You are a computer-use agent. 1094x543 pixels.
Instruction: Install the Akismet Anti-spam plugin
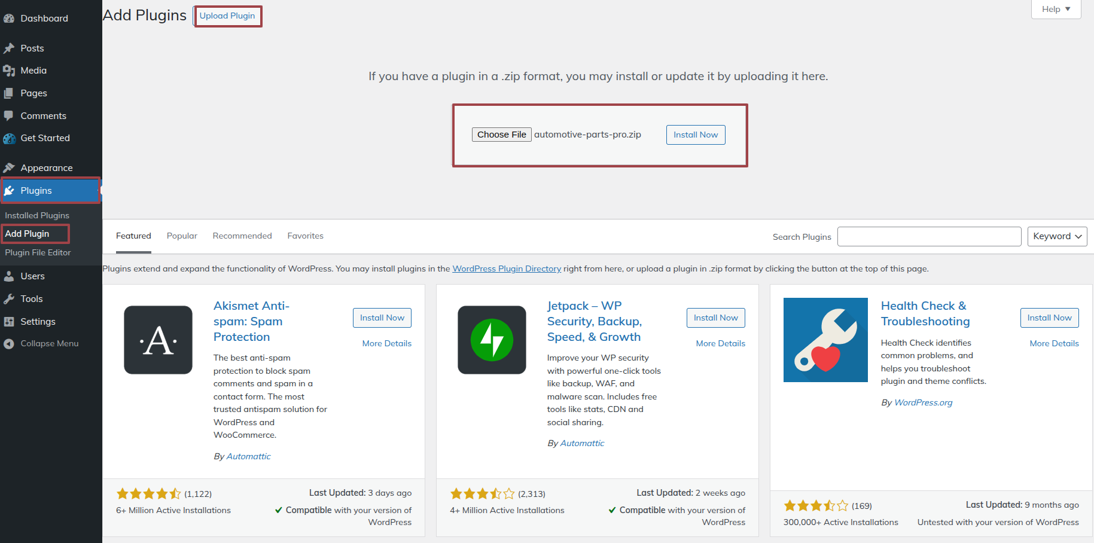(382, 318)
